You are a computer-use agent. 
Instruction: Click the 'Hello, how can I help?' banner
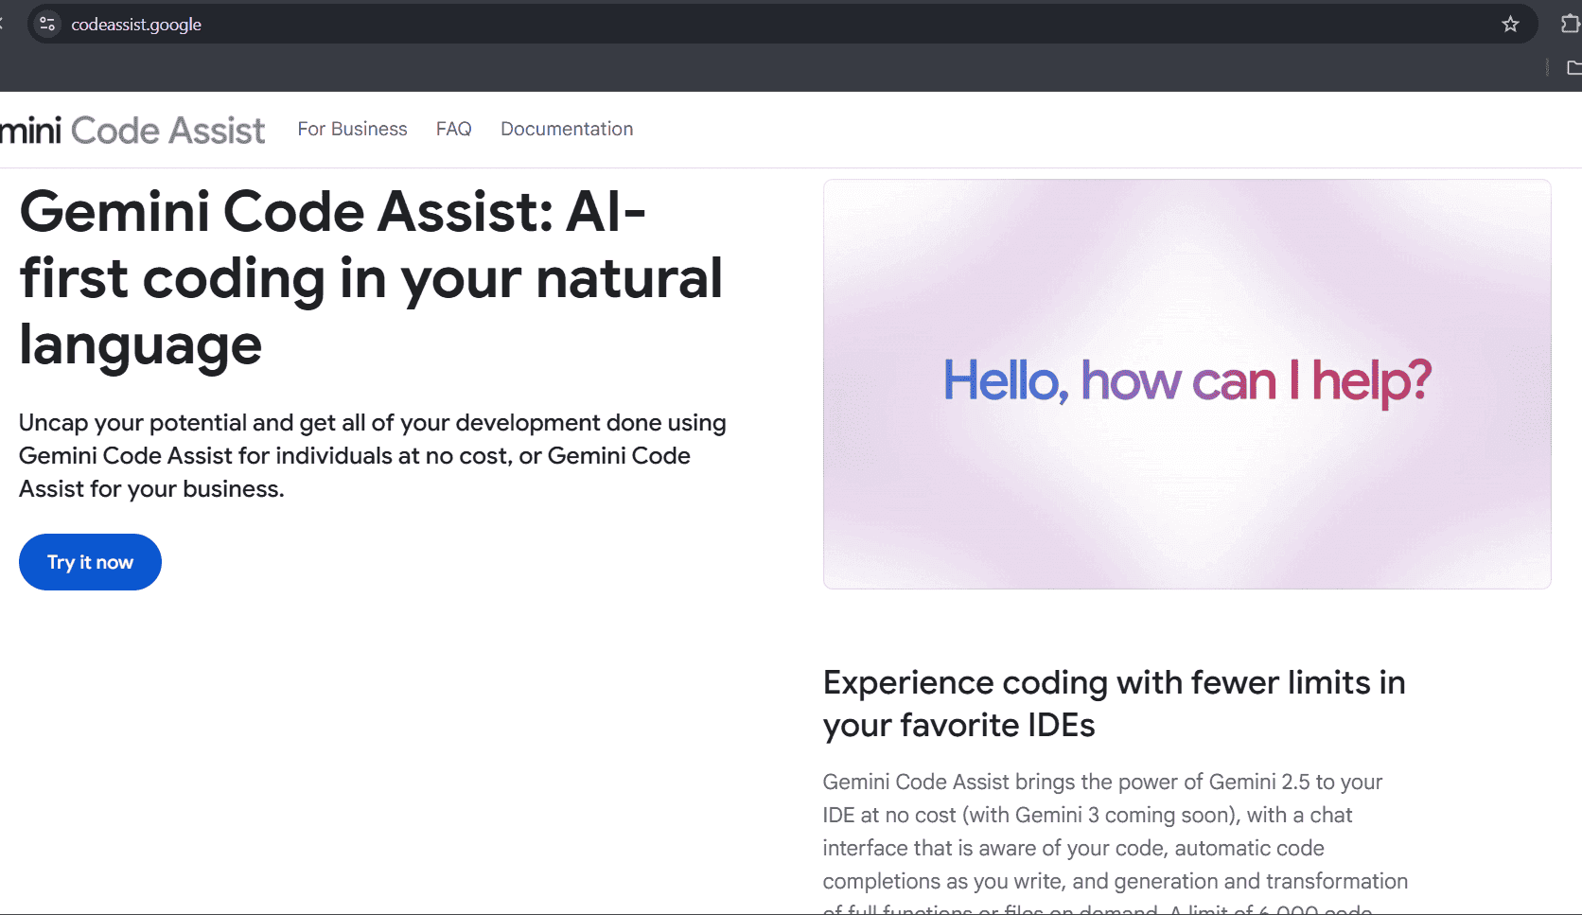pyautogui.click(x=1186, y=383)
